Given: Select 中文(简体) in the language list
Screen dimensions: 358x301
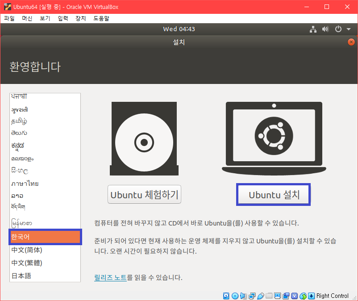Looking at the screenshot, I should coord(45,250).
